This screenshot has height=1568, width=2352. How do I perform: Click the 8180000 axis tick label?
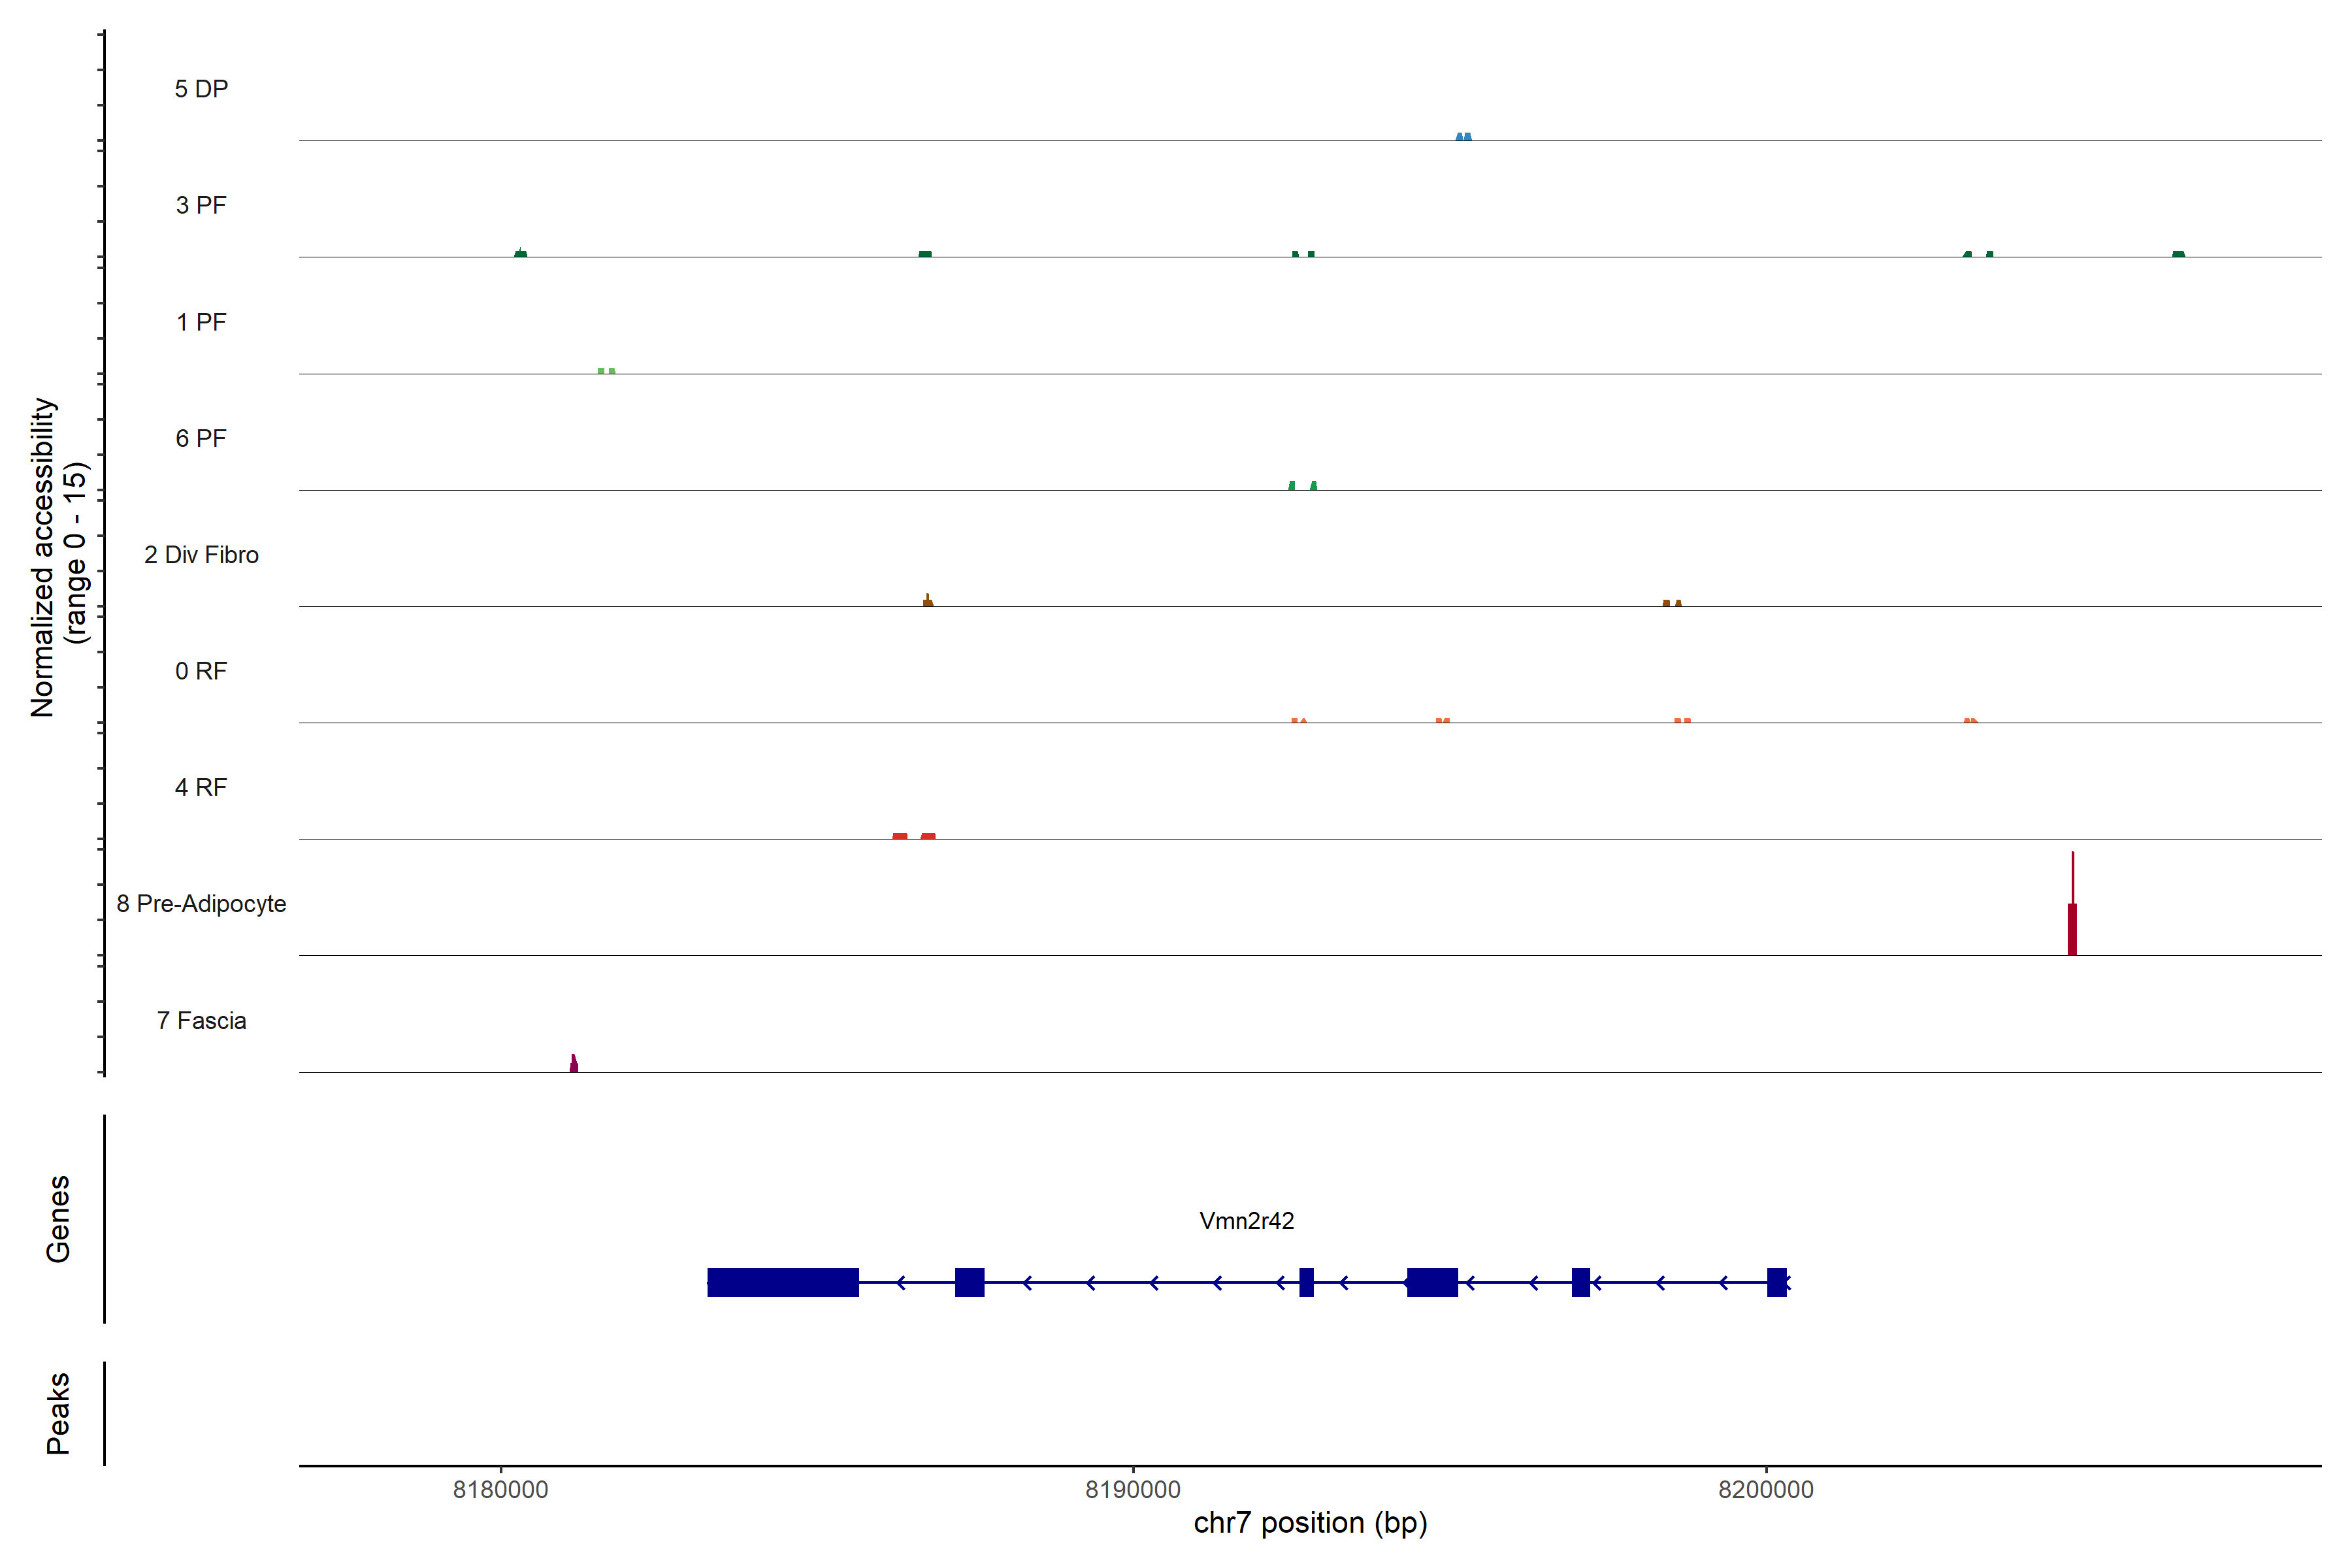coord(500,1490)
